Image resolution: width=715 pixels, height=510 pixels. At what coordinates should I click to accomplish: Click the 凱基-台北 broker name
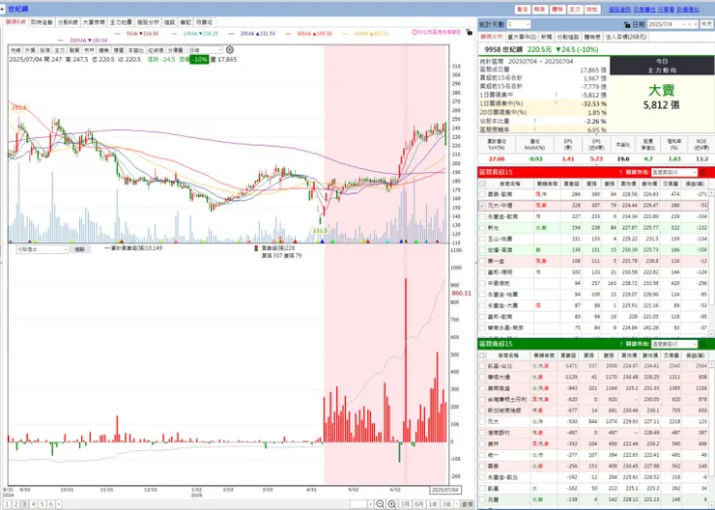(500, 366)
